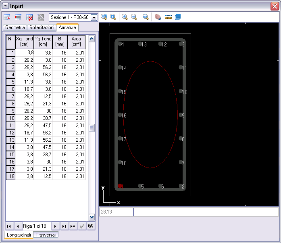Open the Sezione 1 - R30x60 dropdown
This screenshot has width=281, height=243.
click(94, 18)
